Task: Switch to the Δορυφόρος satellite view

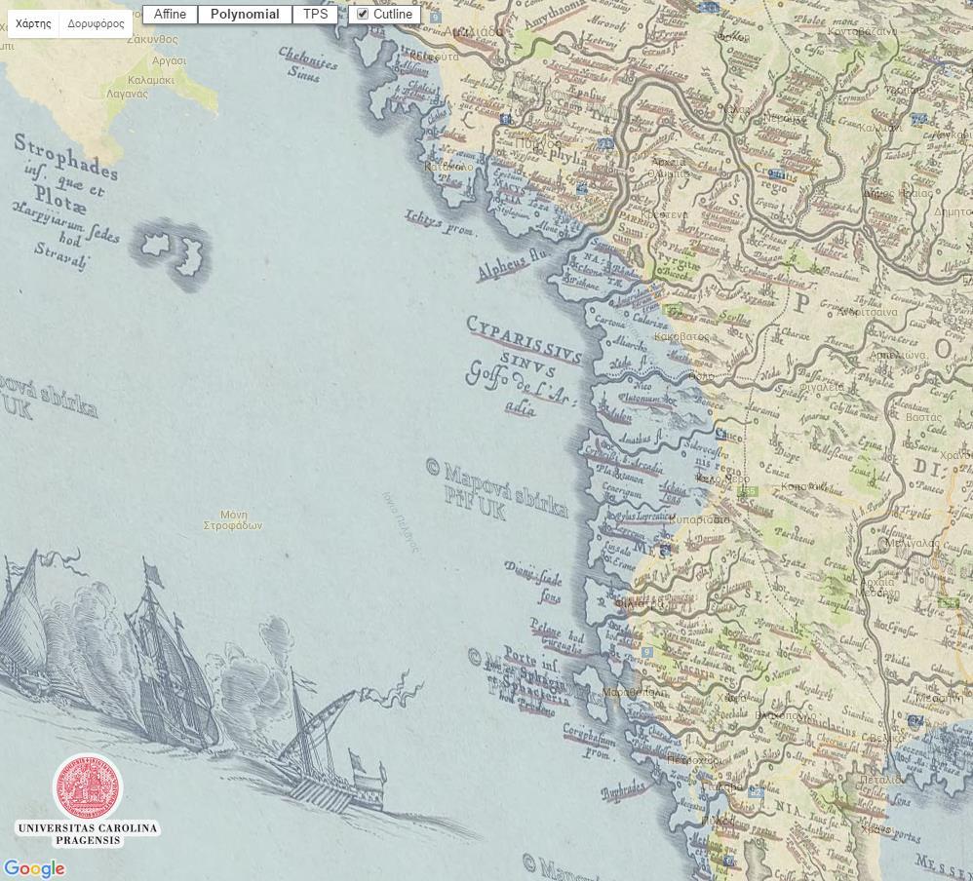Action: pos(96,24)
